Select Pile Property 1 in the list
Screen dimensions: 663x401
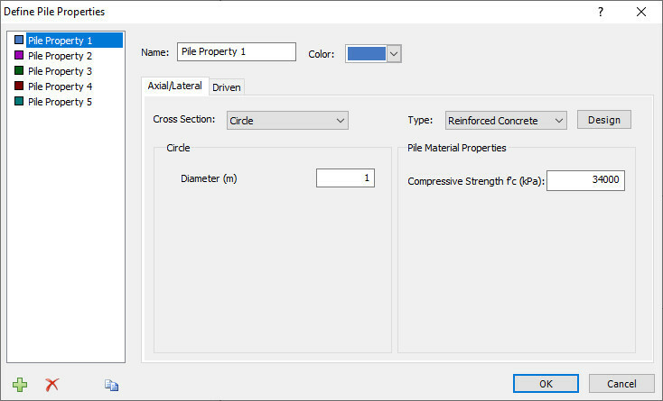coord(74,41)
